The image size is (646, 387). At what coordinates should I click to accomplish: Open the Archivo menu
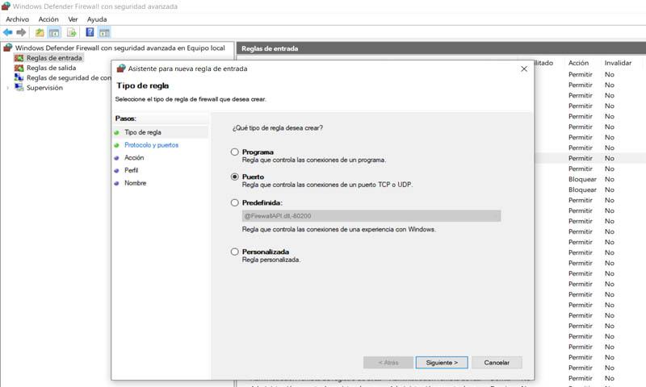(x=17, y=19)
